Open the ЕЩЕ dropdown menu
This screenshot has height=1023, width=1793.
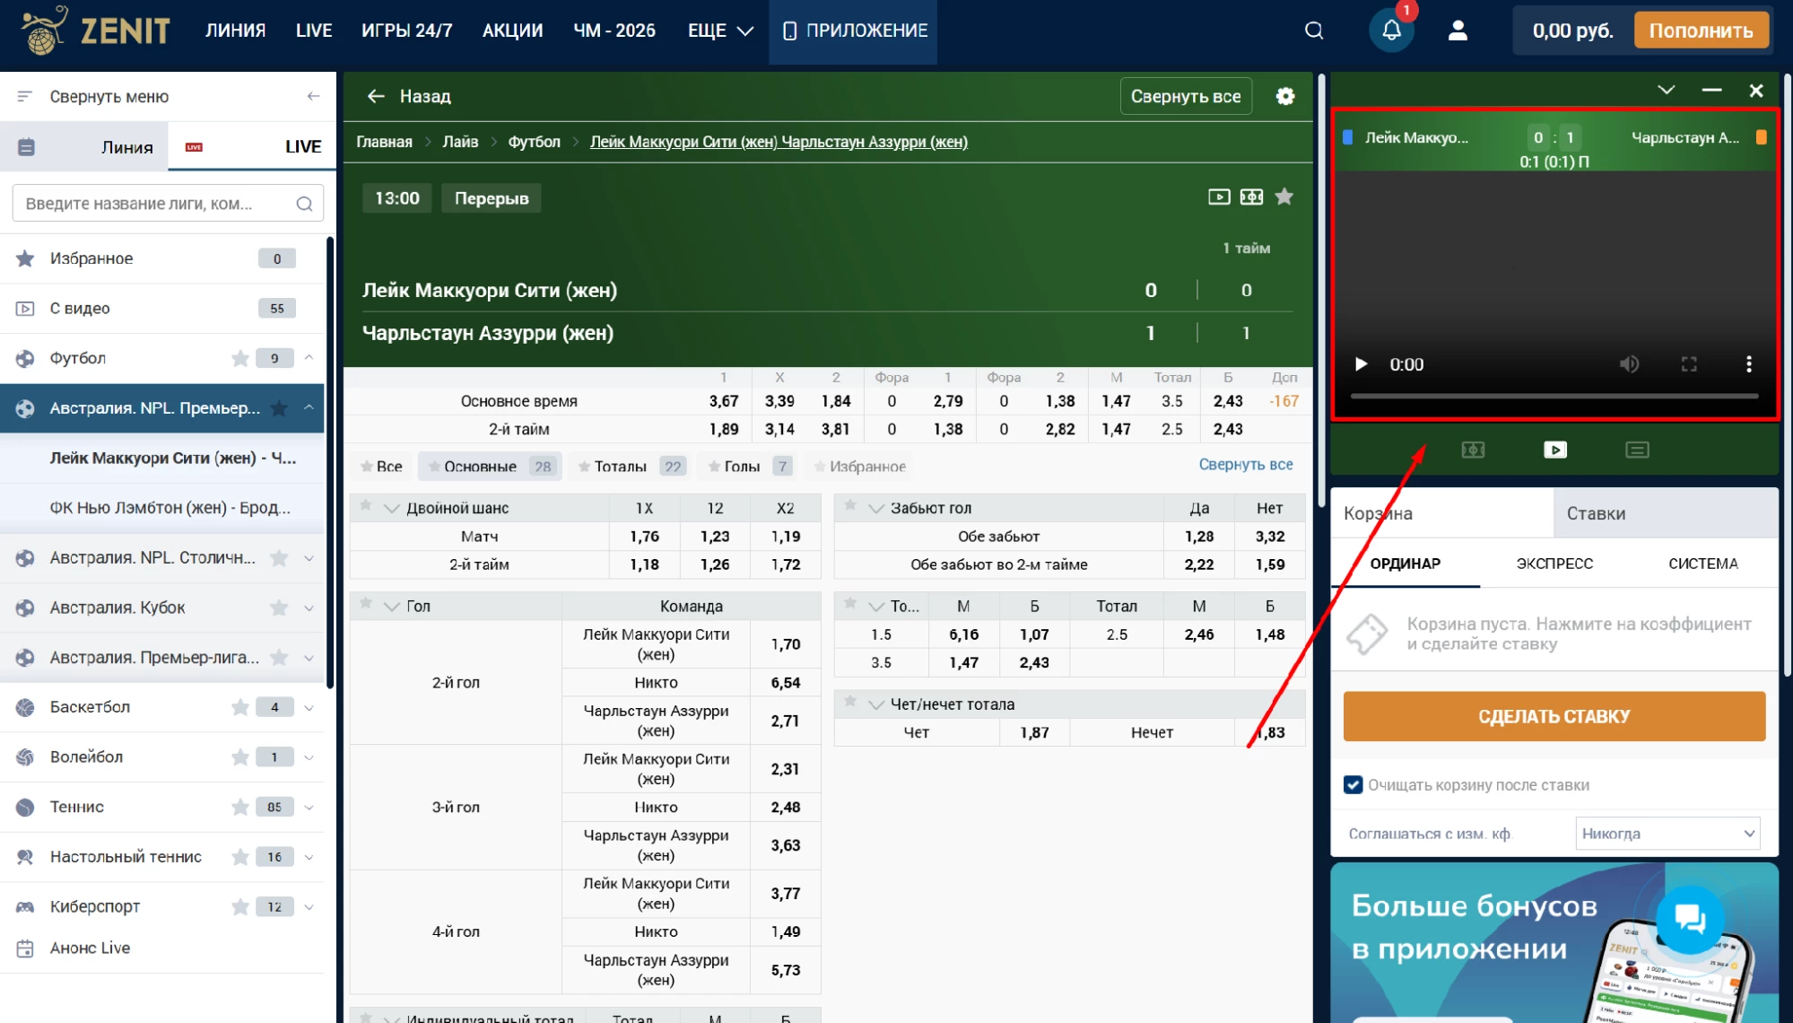[720, 31]
